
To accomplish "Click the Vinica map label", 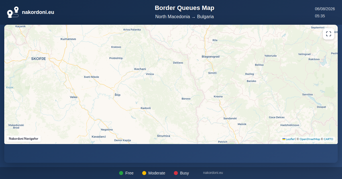I will click(x=150, y=74).
